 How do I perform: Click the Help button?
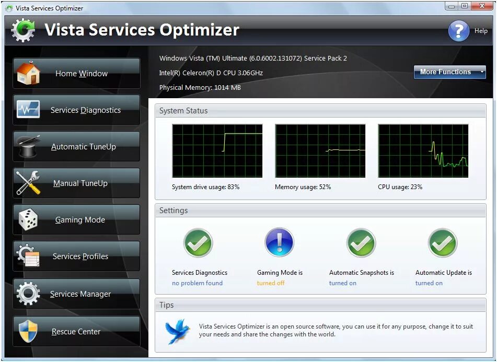point(459,31)
